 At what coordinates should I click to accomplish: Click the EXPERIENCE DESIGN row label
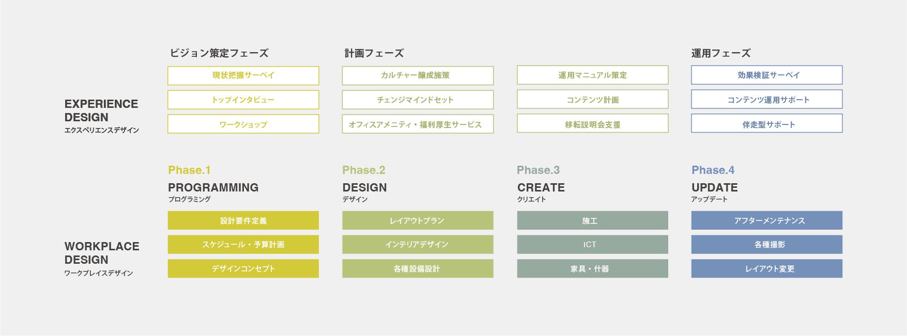101,111
